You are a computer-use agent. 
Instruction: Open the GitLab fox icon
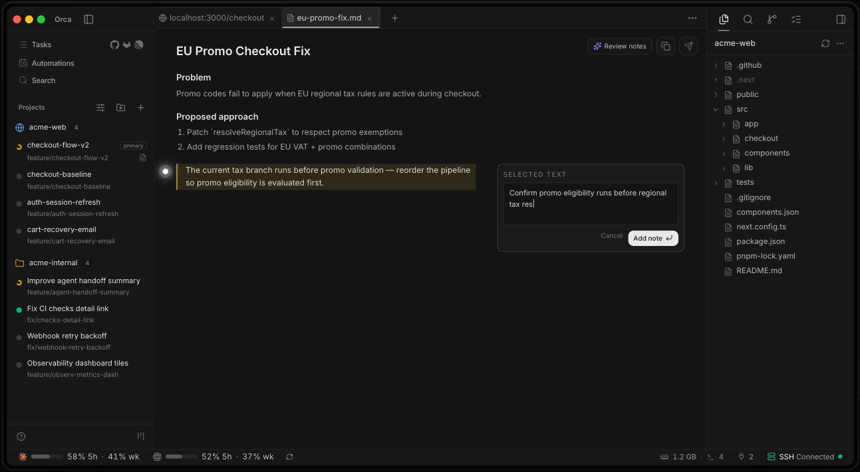(x=126, y=45)
